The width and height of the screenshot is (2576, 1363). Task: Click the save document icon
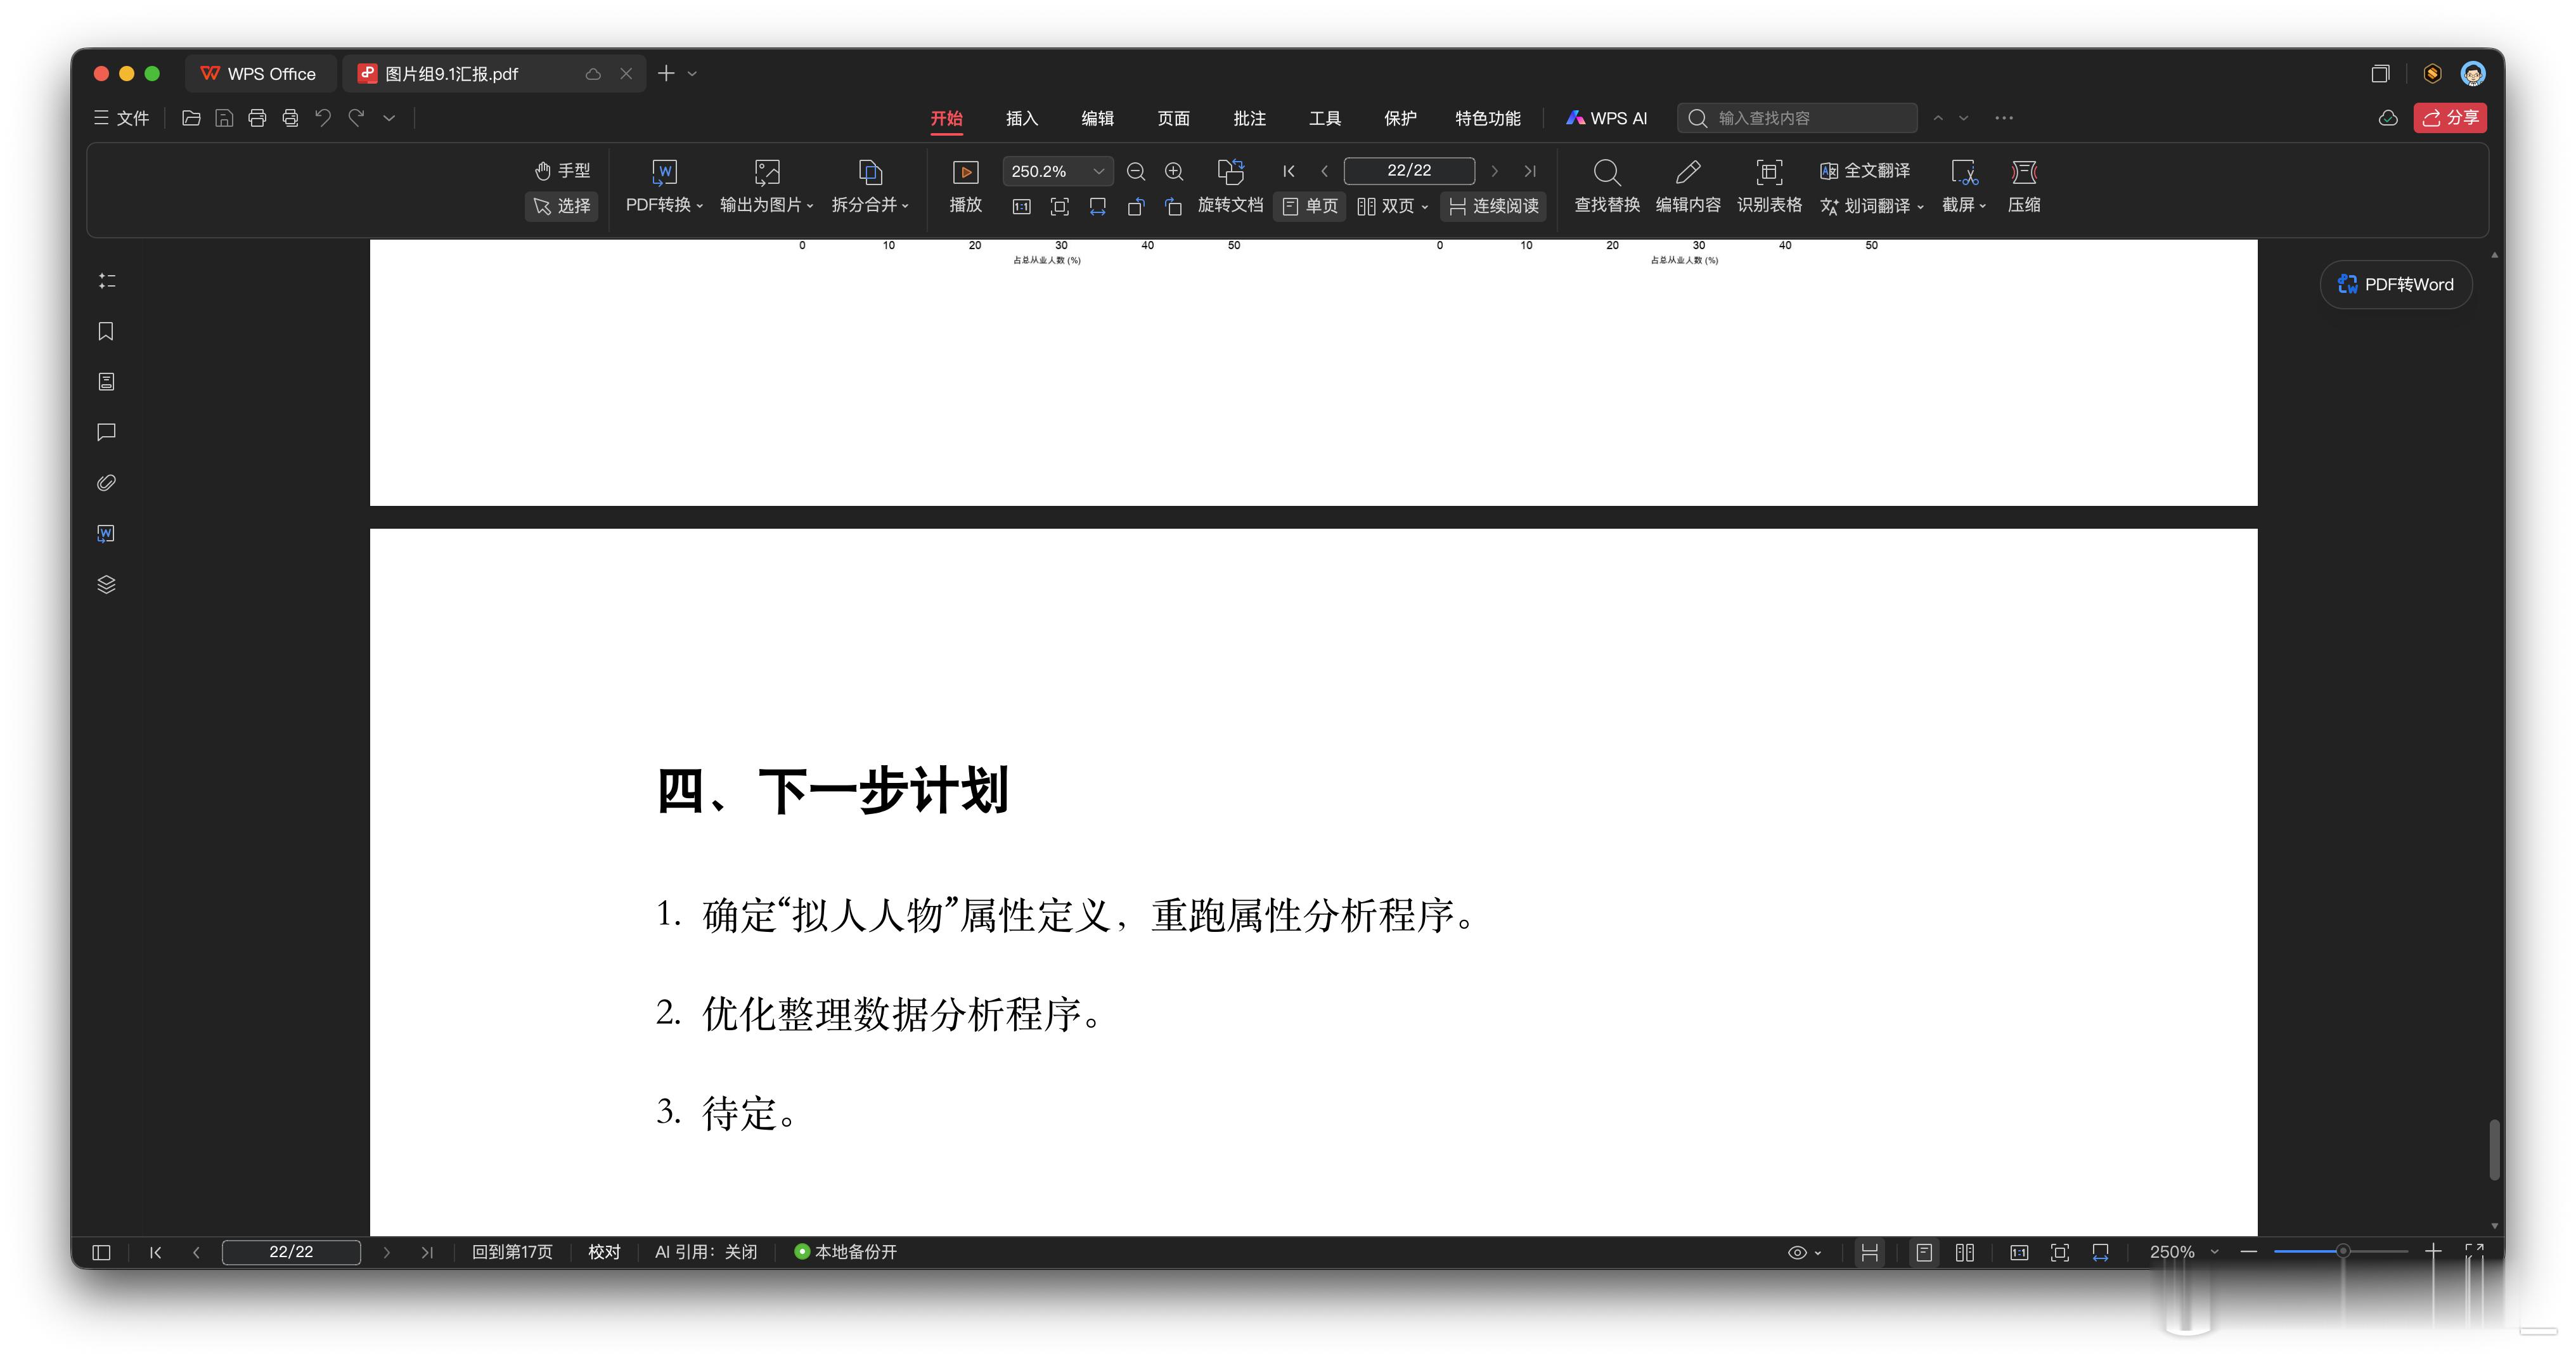pos(224,118)
